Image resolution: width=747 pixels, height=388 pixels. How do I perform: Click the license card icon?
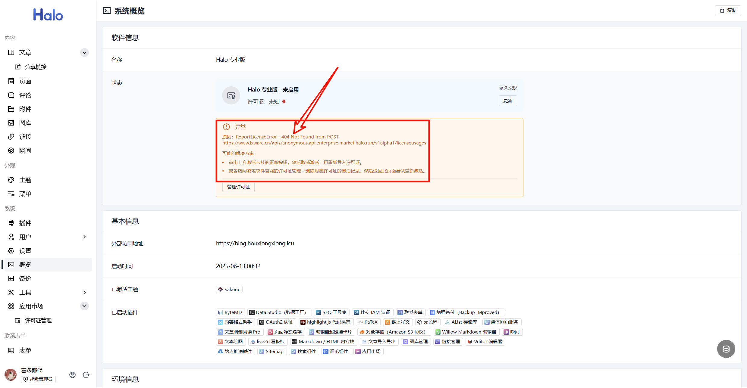coord(231,96)
